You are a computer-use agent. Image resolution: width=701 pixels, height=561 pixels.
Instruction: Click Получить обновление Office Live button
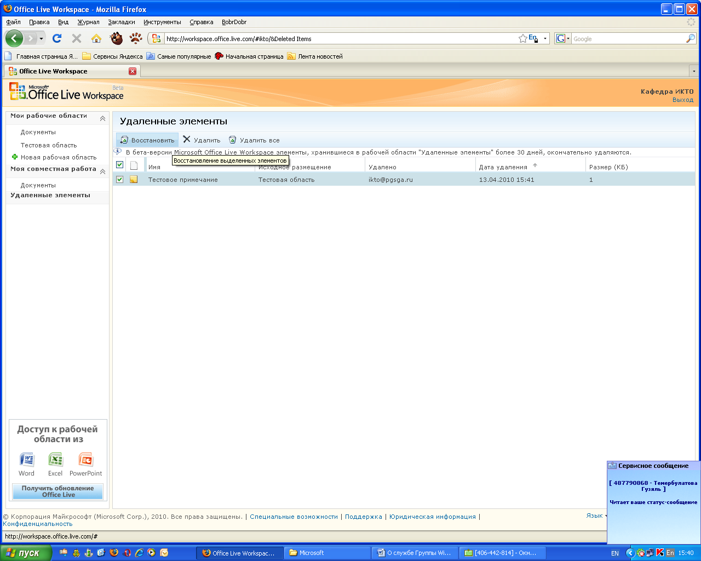[58, 491]
